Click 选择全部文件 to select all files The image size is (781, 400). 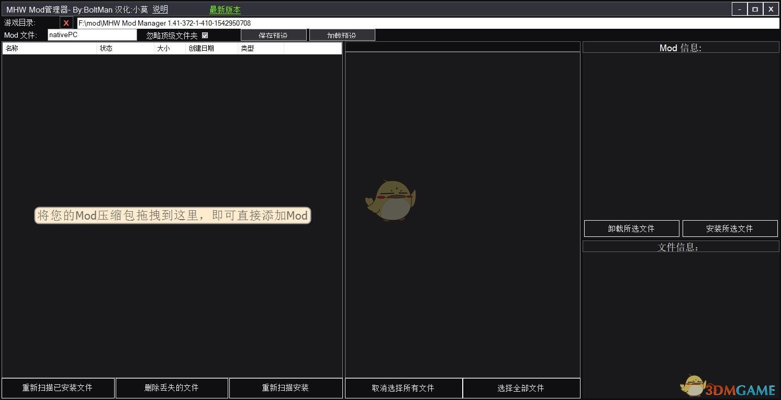(x=521, y=388)
